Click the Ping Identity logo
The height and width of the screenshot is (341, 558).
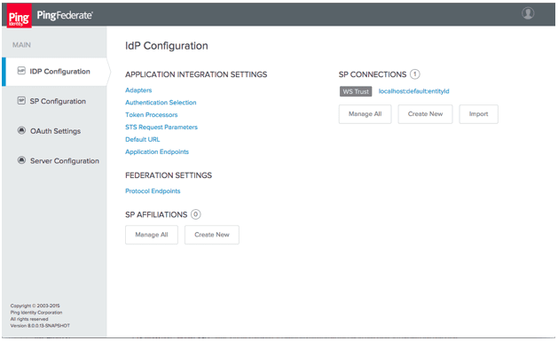(20, 16)
